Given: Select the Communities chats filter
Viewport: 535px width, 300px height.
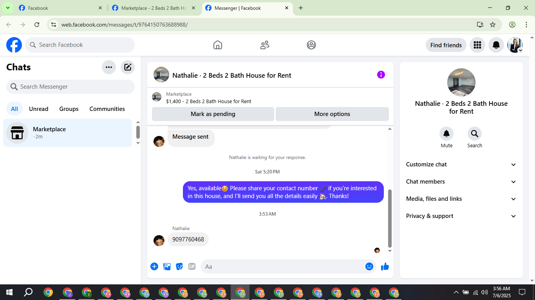Looking at the screenshot, I should pos(107,109).
